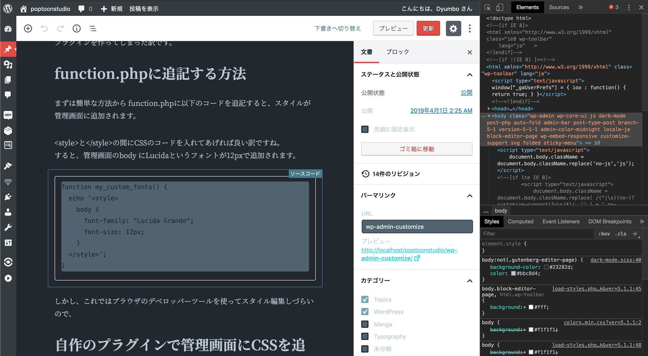Toggle DevTools device toolbar icon
Viewport: 648px width, 356px height.
click(x=500, y=7)
